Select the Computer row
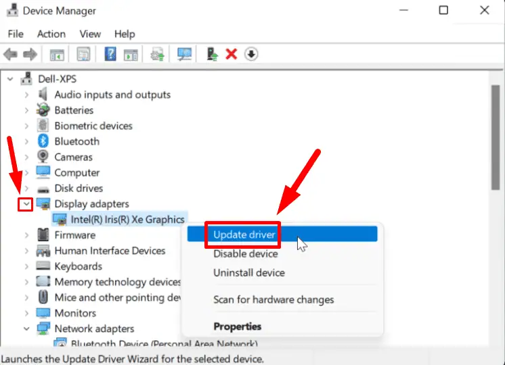The height and width of the screenshot is (365, 505). click(77, 172)
